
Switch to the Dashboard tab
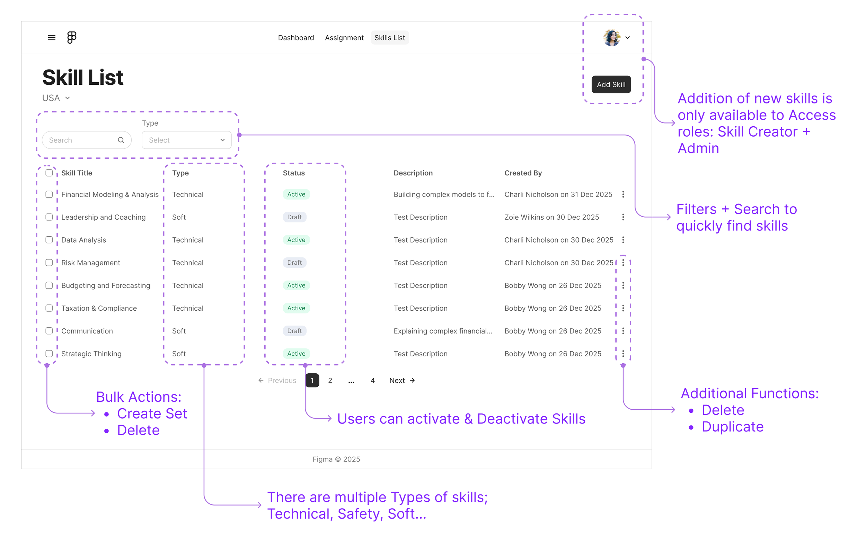295,37
